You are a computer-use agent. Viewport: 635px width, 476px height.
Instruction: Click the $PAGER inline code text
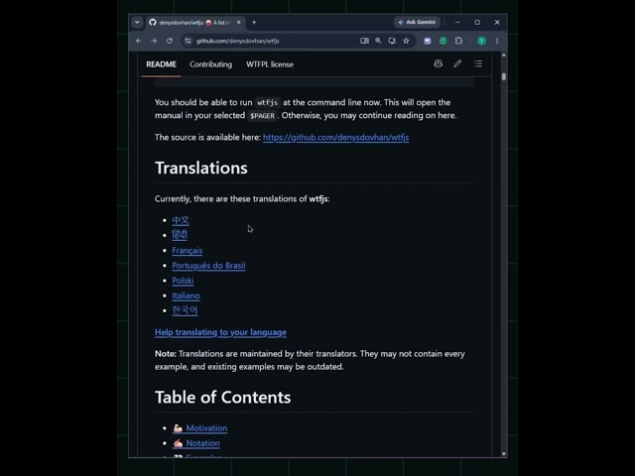(262, 116)
